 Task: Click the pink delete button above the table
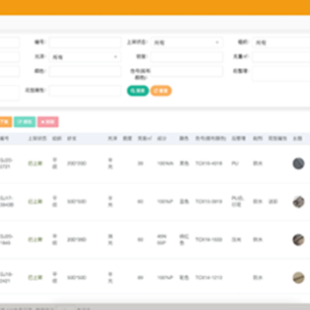(x=48, y=121)
